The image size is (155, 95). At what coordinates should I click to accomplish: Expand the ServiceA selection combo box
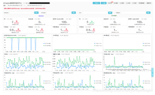coord(21,13)
